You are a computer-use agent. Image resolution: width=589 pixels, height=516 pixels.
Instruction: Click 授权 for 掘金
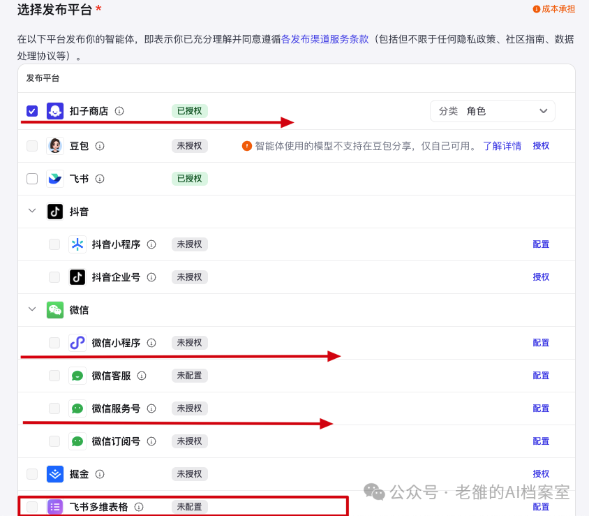coord(541,474)
